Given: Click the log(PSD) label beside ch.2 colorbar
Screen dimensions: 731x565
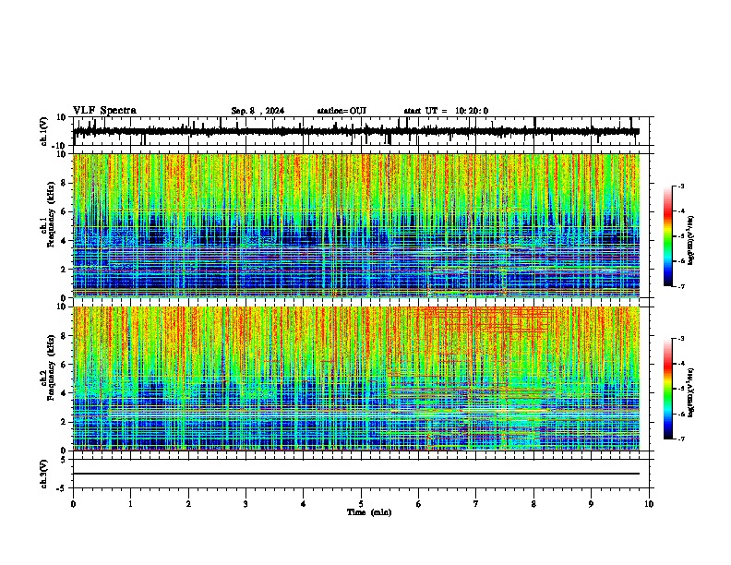Looking at the screenshot, I should click(690, 392).
